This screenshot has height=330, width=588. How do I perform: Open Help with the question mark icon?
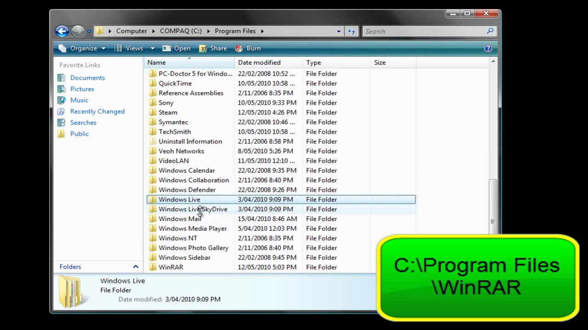coord(488,48)
